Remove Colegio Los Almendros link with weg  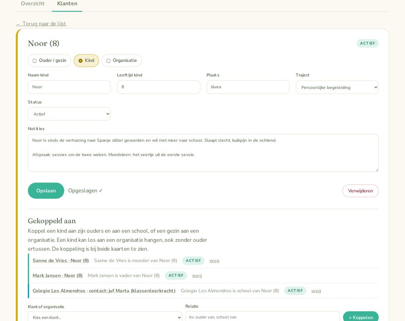[x=316, y=291]
